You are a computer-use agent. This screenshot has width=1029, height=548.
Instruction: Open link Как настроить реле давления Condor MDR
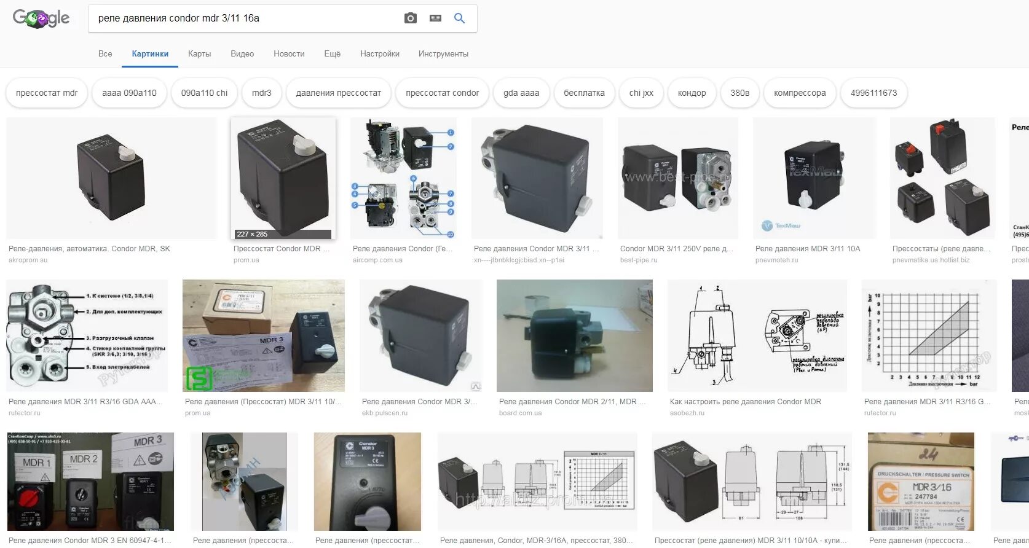click(x=746, y=402)
